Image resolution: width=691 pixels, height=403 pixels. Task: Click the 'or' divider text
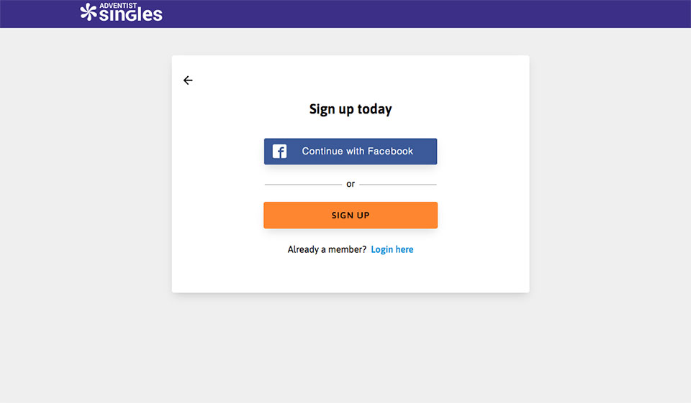point(351,184)
